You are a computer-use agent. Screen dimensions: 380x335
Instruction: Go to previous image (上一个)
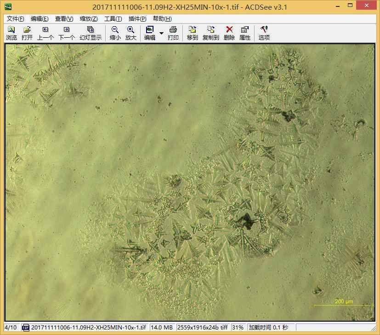coord(45,33)
